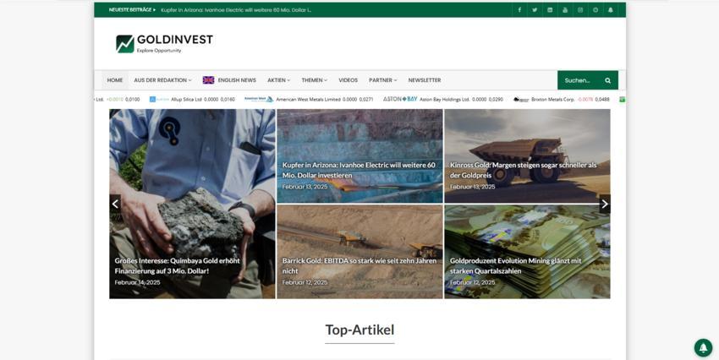Open Ivanhoe Electric Kupfer in Arizona slide article
The height and width of the screenshot is (360, 719).
click(359, 170)
